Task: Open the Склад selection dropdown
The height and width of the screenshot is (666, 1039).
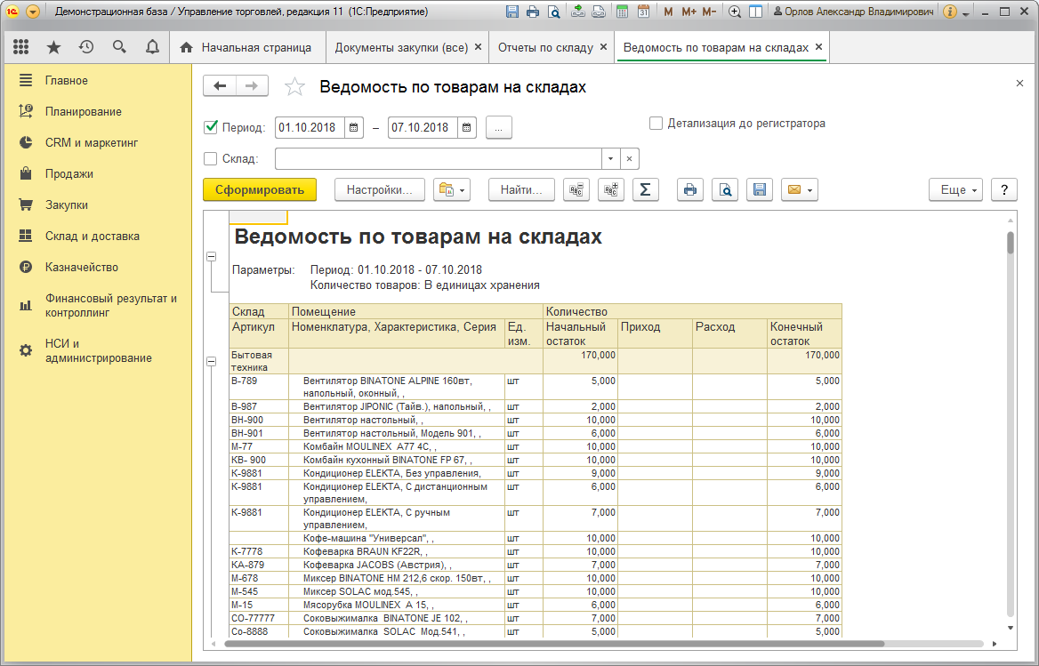Action: (610, 158)
